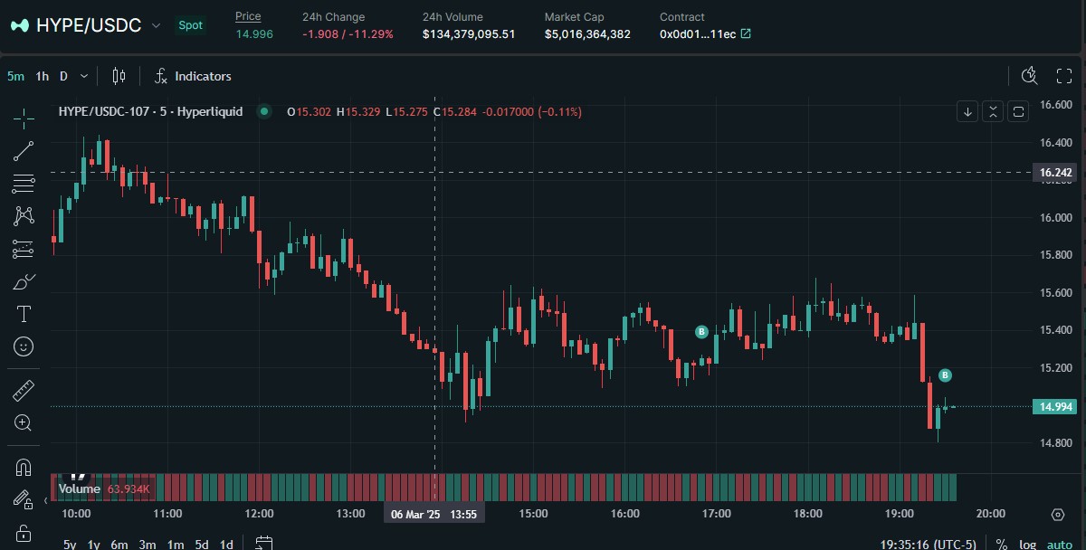Screen dimensions: 1086x550
Task: Set range to 5y
Action: pyautogui.click(x=70, y=544)
